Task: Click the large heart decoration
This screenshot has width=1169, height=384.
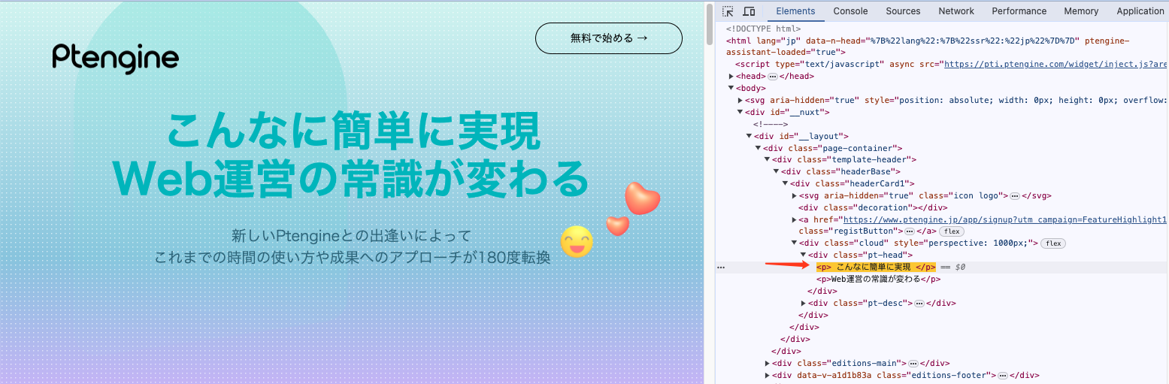Action: click(642, 198)
